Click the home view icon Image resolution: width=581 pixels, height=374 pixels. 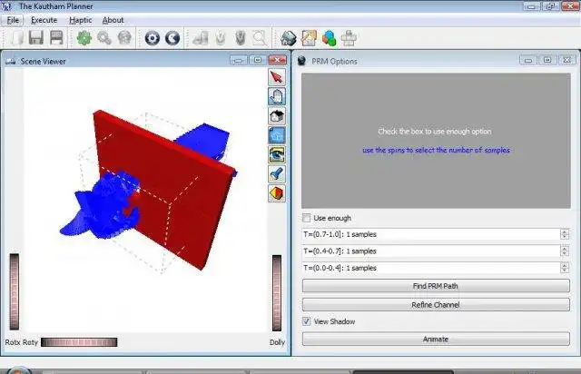(277, 115)
